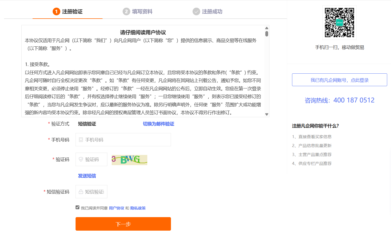This screenshot has height=237, width=391.
Task: Click the 咨询热线 400 187 0512 text
Action: pos(339,100)
